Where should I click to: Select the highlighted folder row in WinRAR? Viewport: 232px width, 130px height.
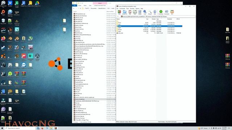[149, 26]
